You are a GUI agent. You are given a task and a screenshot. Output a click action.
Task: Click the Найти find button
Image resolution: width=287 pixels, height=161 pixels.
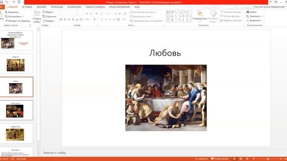(x=252, y=12)
